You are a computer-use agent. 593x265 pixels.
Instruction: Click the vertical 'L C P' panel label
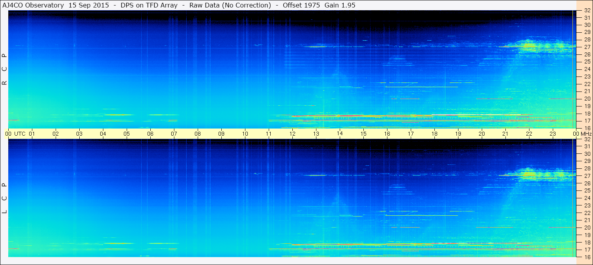4,198
